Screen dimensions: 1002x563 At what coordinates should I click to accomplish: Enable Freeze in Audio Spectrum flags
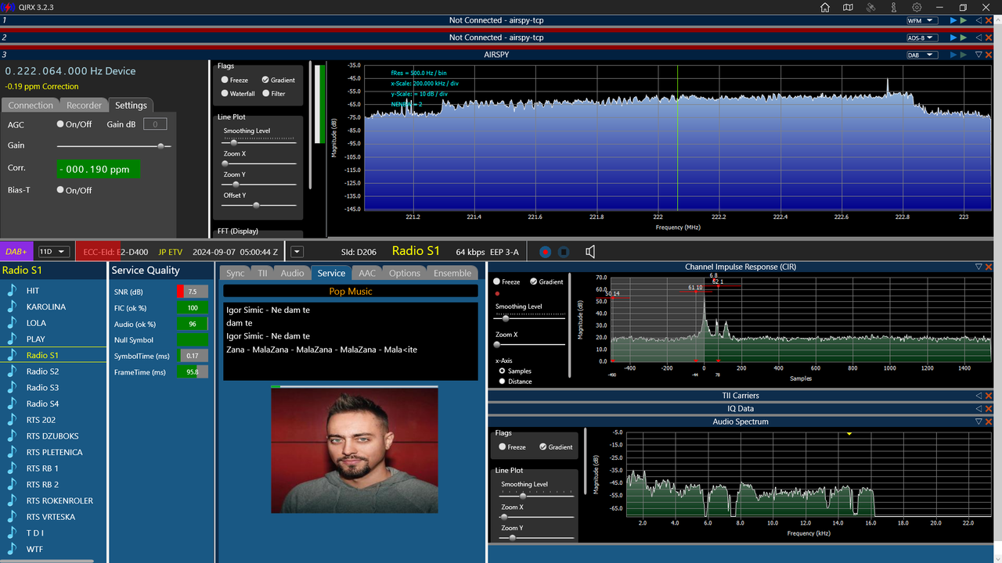[x=503, y=447]
